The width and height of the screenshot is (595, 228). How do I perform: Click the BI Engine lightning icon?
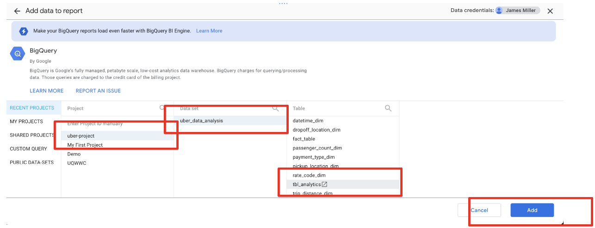click(24, 31)
